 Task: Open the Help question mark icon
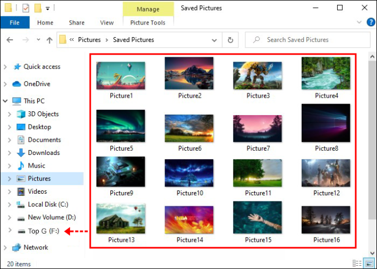[x=371, y=22]
